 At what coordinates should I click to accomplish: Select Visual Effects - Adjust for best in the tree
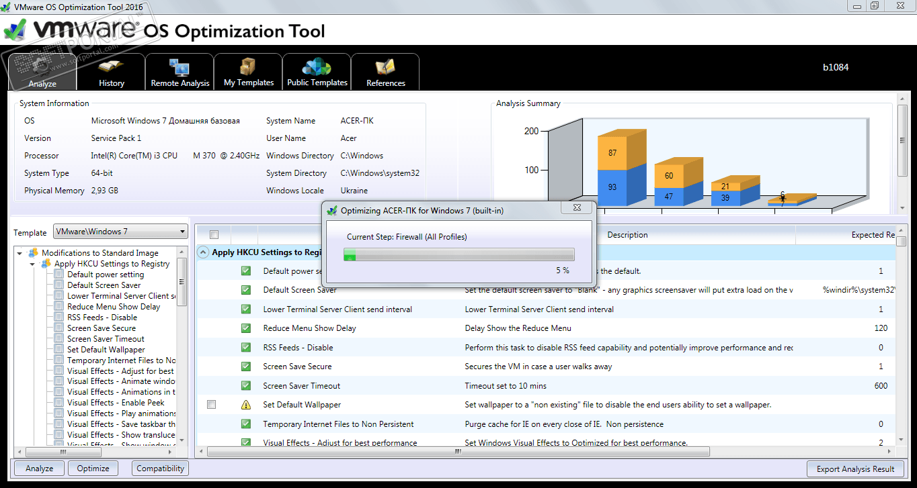tap(121, 371)
